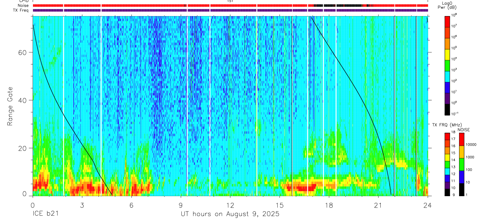The width and height of the screenshot is (481, 222).
Task: Click 'UT hours on August 9, 2025' label
Action: (x=230, y=214)
